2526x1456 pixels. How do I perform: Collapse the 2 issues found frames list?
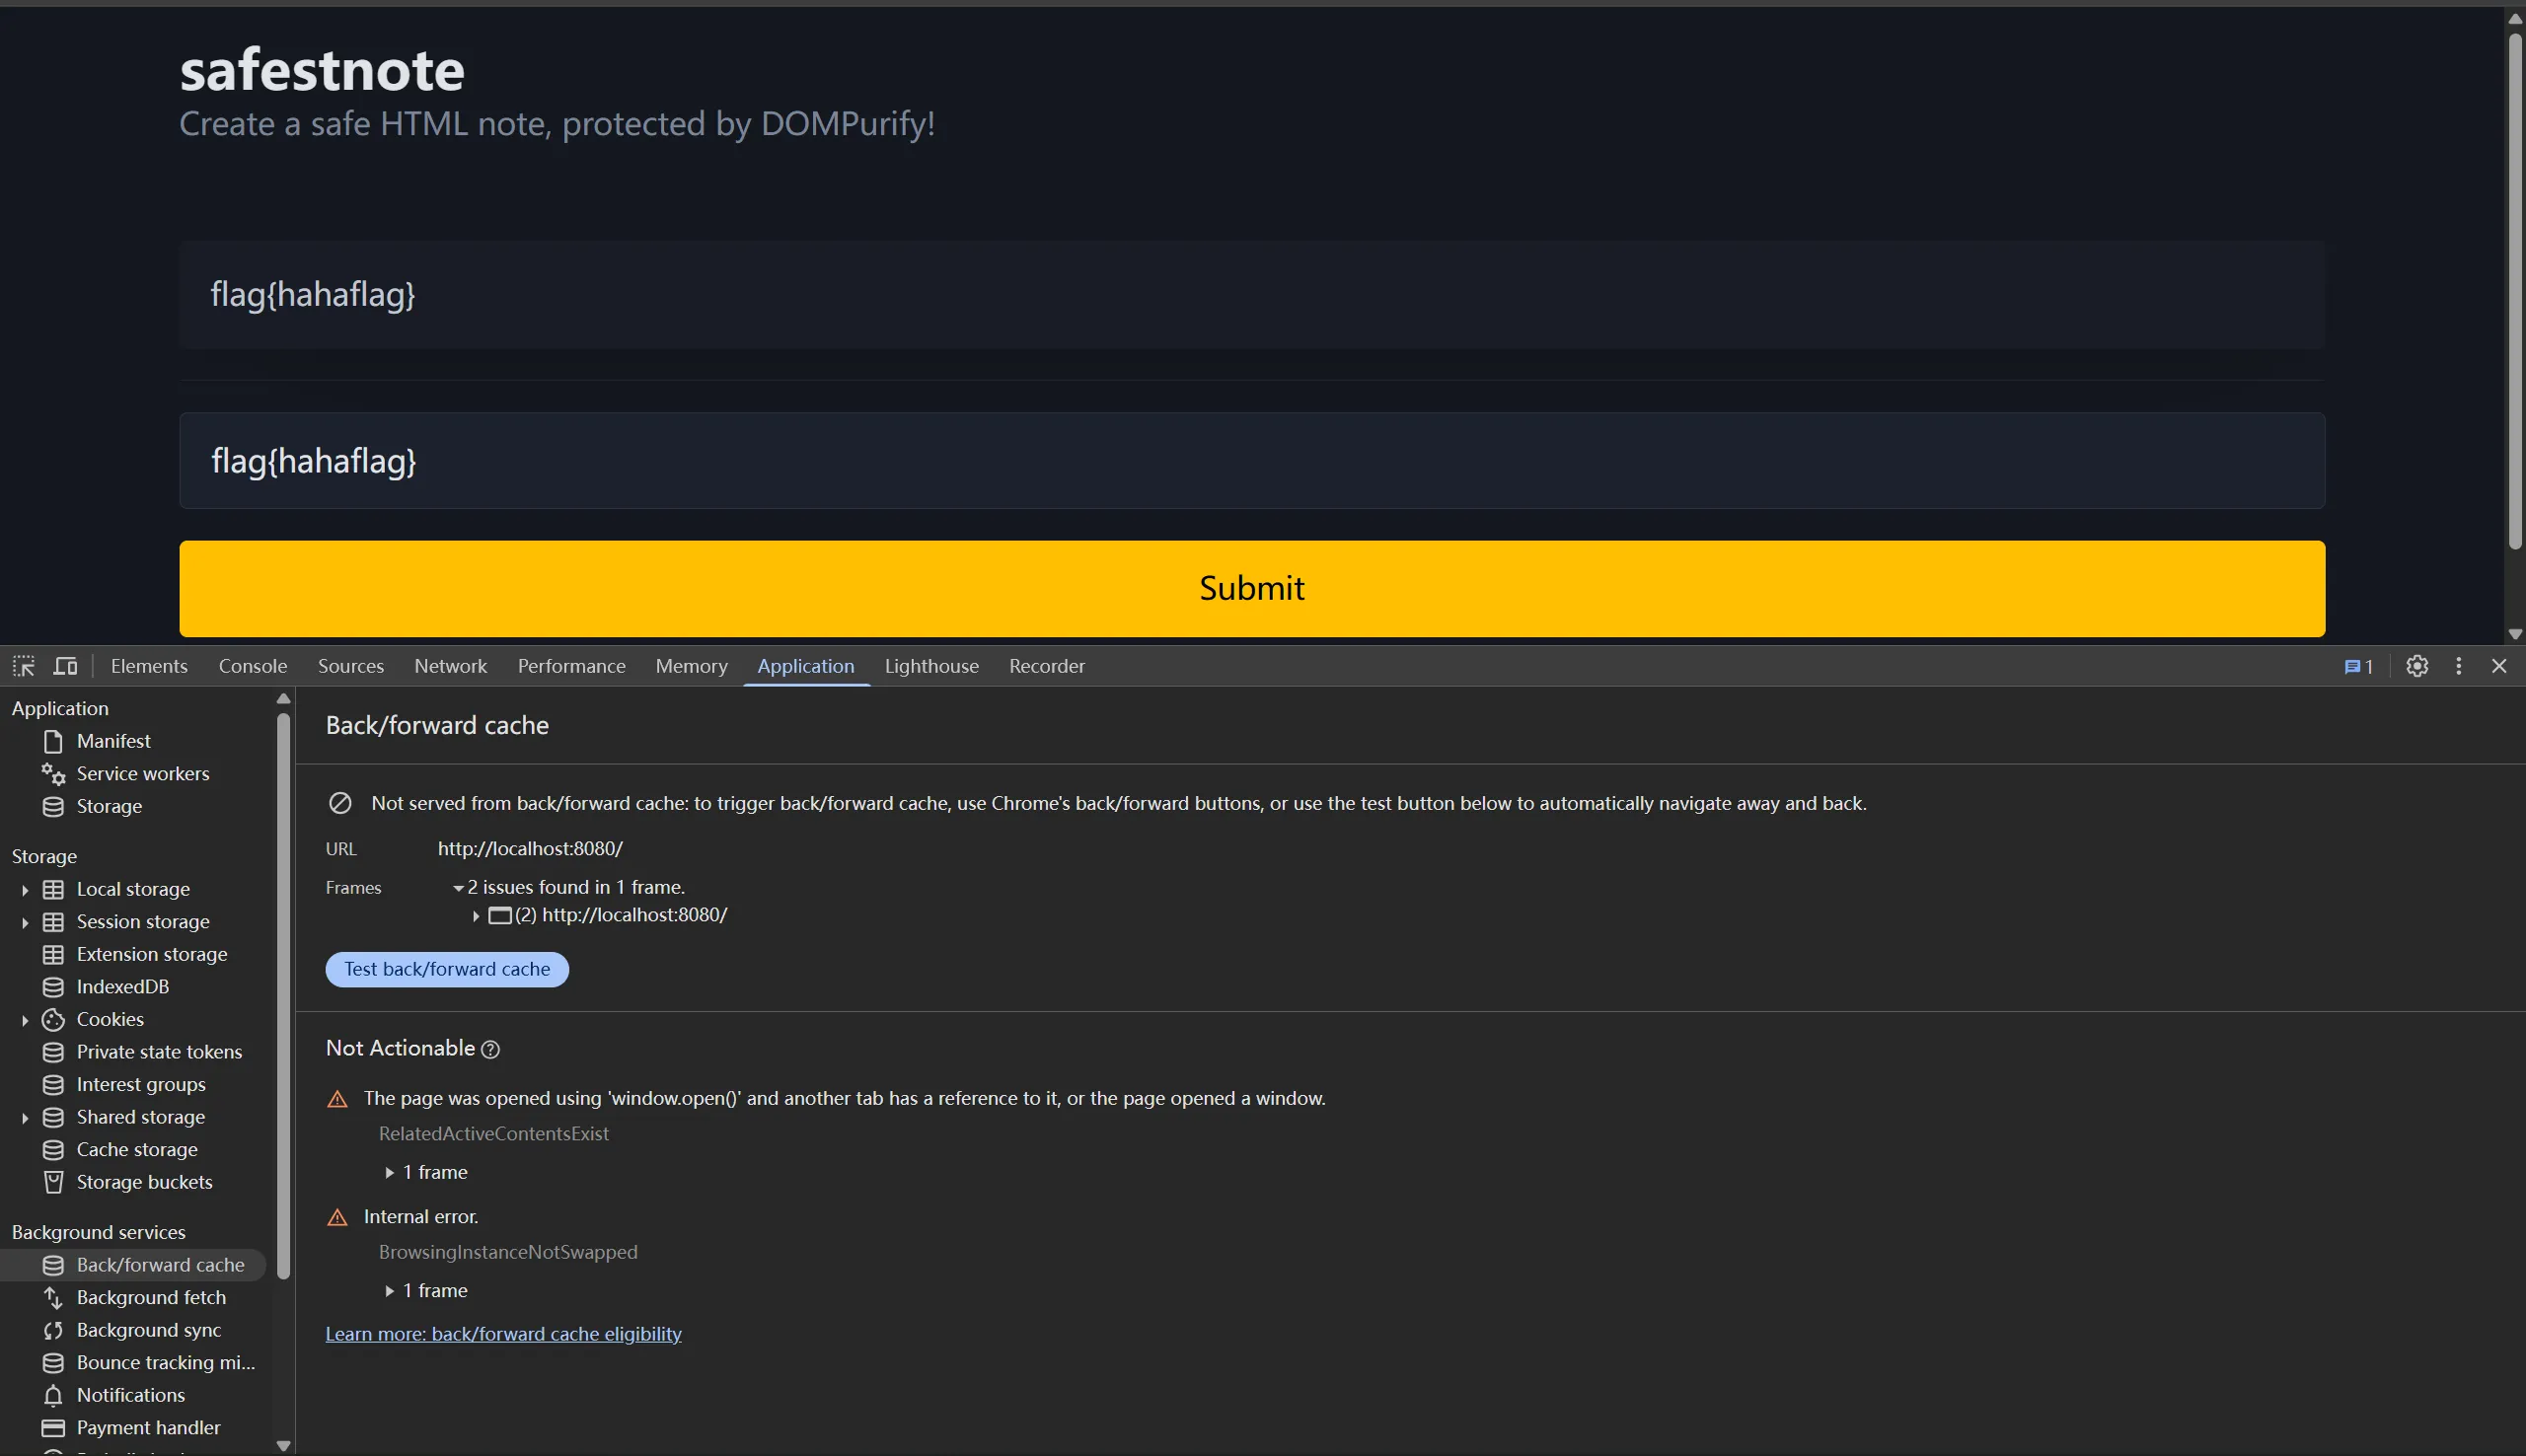[x=458, y=888]
